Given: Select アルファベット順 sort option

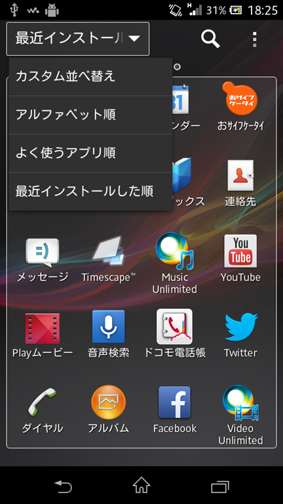Looking at the screenshot, I should [x=90, y=115].
